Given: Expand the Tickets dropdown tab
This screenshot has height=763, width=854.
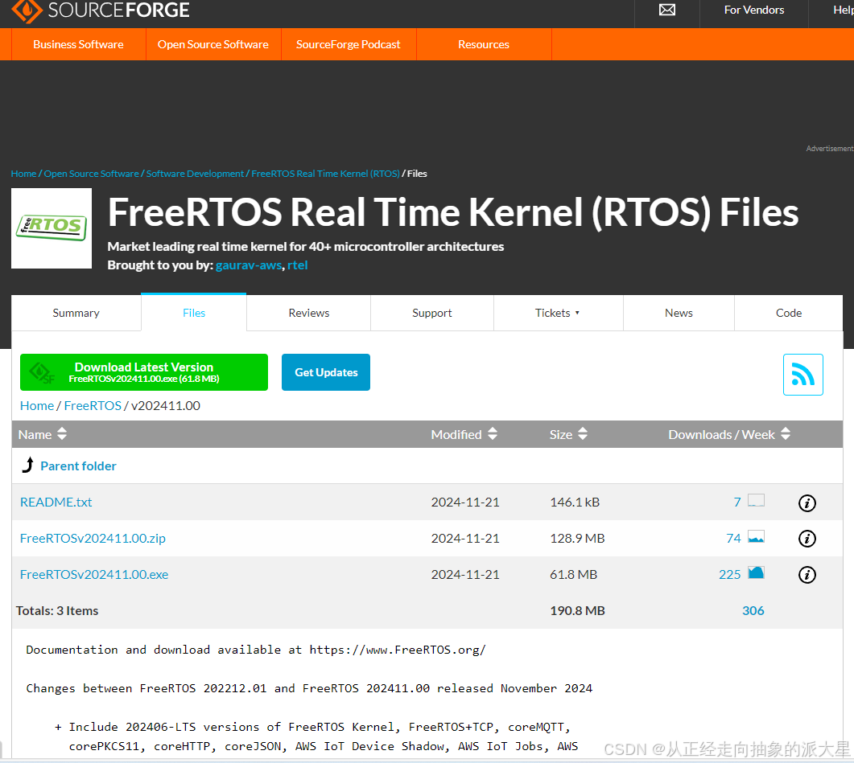Looking at the screenshot, I should [x=559, y=313].
